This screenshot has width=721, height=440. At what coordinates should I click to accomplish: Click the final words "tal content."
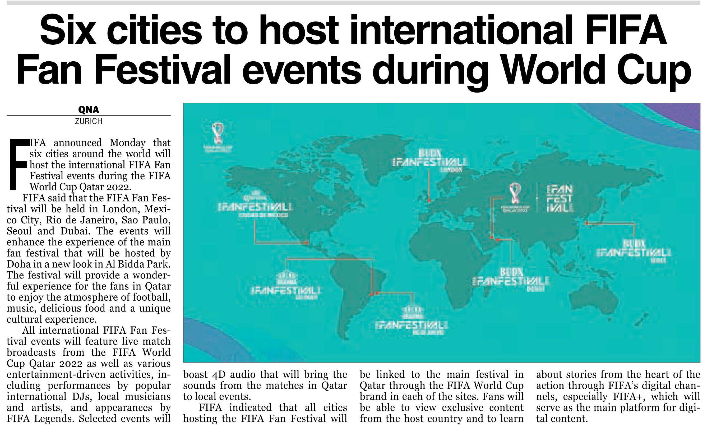click(x=562, y=419)
